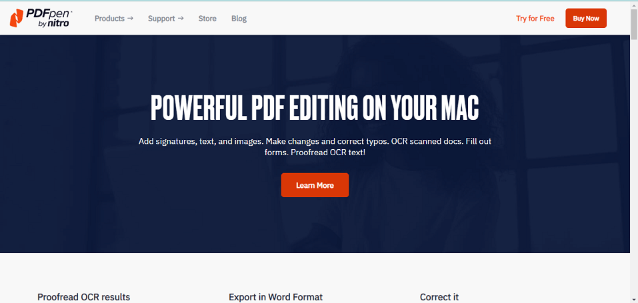Click the Buy Now button
Screen dimensions: 638x303
[x=586, y=18]
